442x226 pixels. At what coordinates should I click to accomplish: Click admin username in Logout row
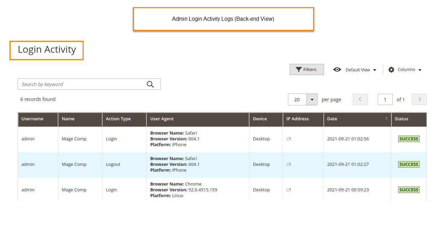28,164
